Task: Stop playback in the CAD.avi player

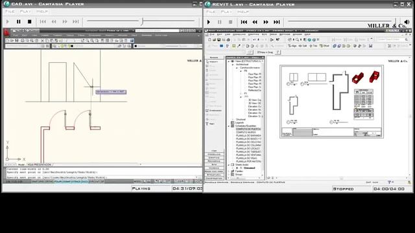Action: 30,21
